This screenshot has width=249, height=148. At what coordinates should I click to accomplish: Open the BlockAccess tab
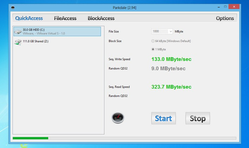click(x=101, y=18)
